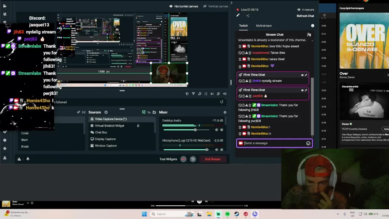
Task: Toggle the studio mode icon in Sources header
Action: (x=144, y=112)
